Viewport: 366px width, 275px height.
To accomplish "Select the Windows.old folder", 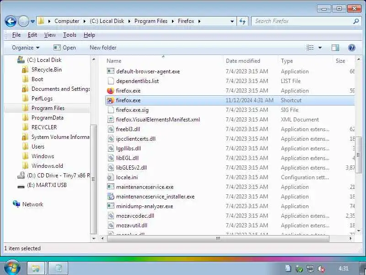I will (x=47, y=165).
